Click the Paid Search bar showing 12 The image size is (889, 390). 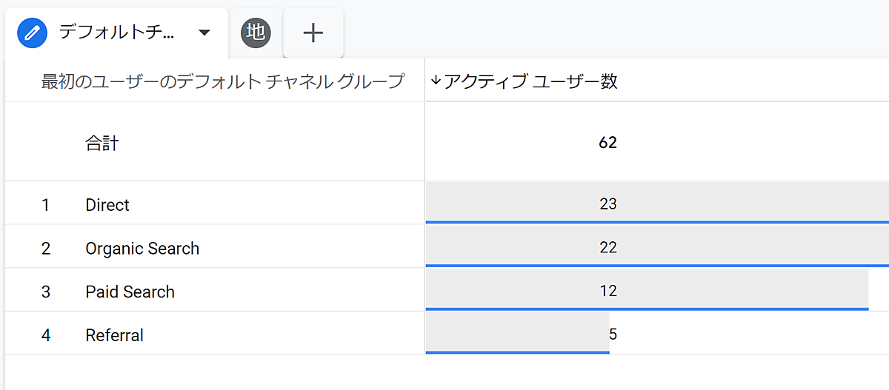point(607,291)
